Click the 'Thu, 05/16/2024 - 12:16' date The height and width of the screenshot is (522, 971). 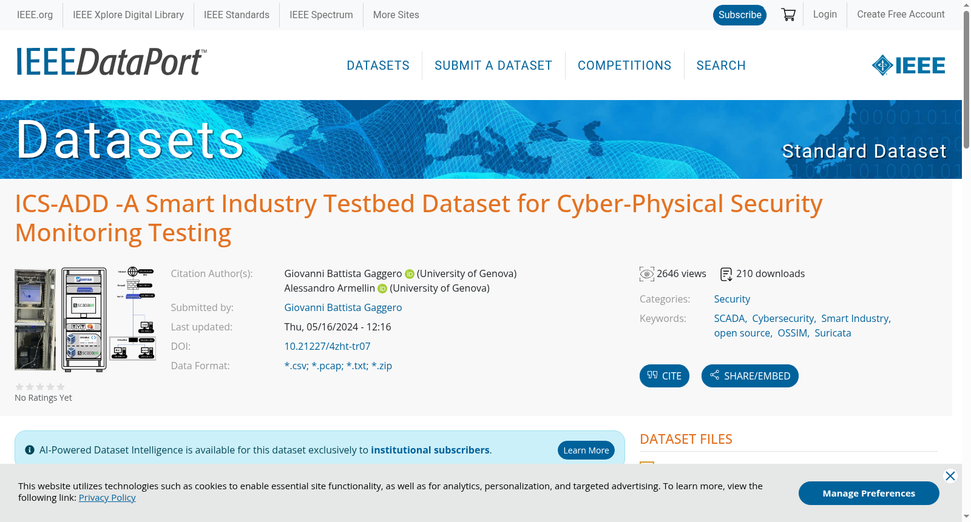pyautogui.click(x=338, y=327)
